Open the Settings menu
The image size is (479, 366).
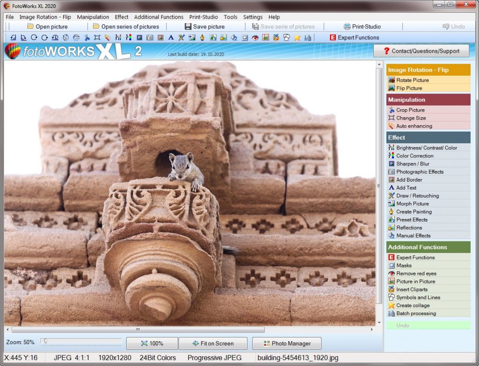[x=253, y=17]
